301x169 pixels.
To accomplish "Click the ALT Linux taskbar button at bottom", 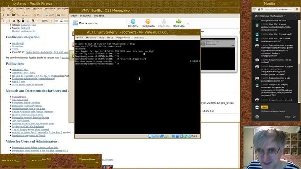I will coord(37,161).
